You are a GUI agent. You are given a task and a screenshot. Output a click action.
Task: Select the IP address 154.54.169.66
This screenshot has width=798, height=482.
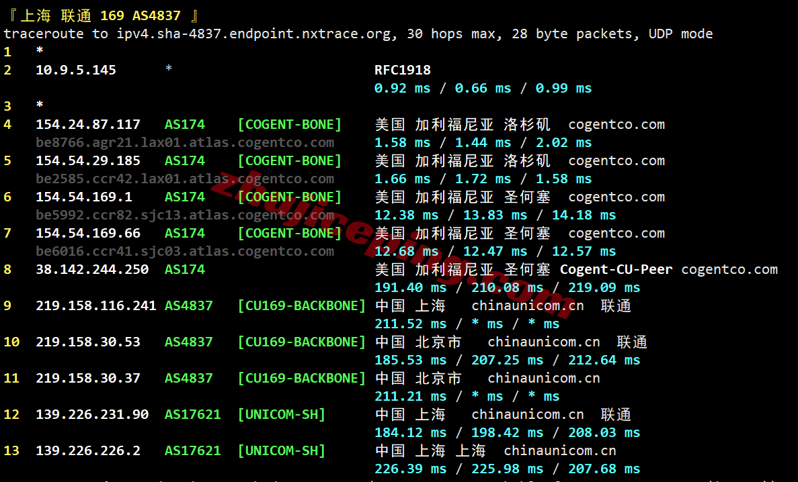pos(88,234)
